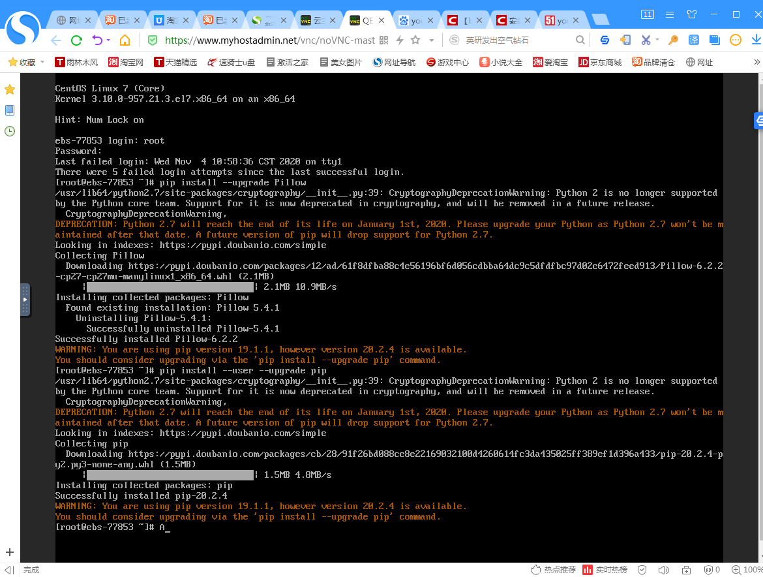Open the 游戏中心 bookmark

[x=447, y=62]
